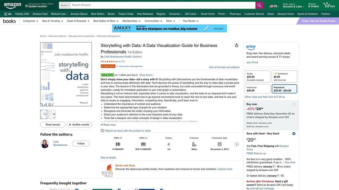Screen dimensions: 339x190
Task: Select the Buy new radio button
Action: (294, 104)
